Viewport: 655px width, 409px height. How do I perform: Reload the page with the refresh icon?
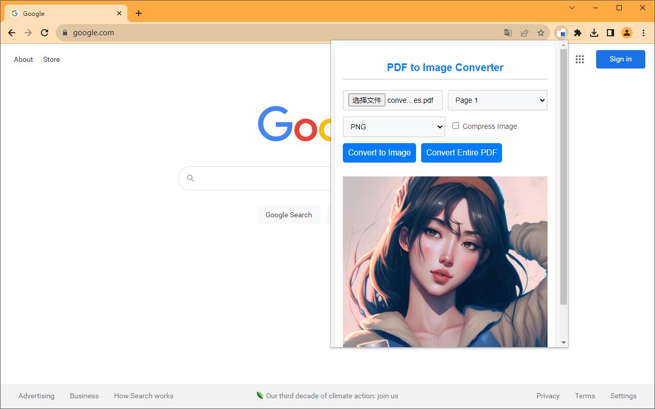click(45, 32)
